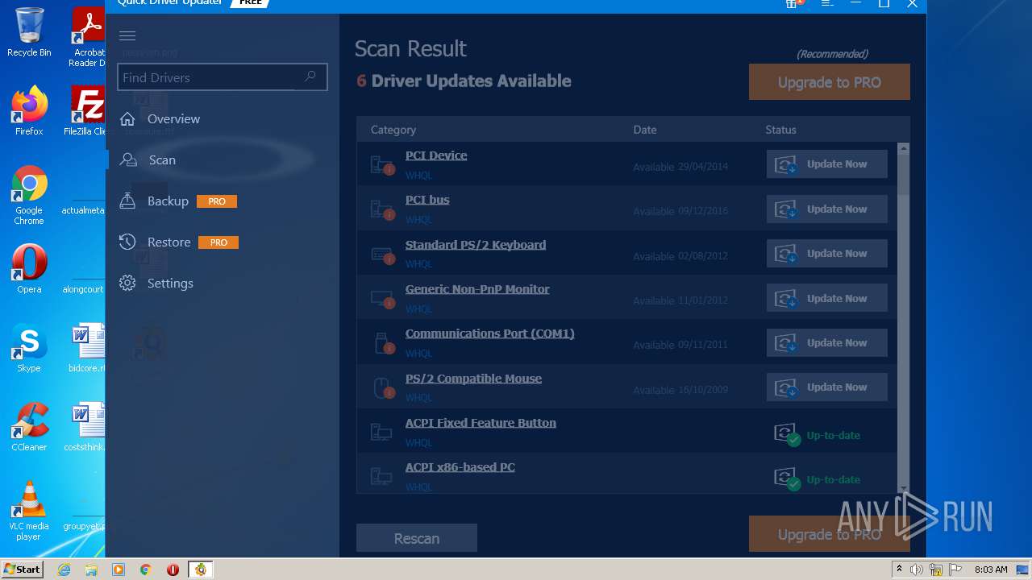Image resolution: width=1032 pixels, height=580 pixels.
Task: Click the Restore clock icon
Action: [x=127, y=242]
